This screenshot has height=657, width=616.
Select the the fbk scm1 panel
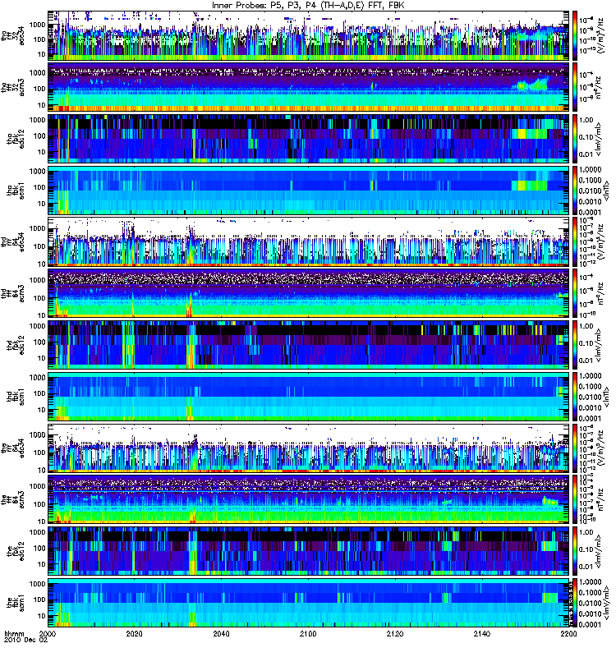click(x=309, y=603)
